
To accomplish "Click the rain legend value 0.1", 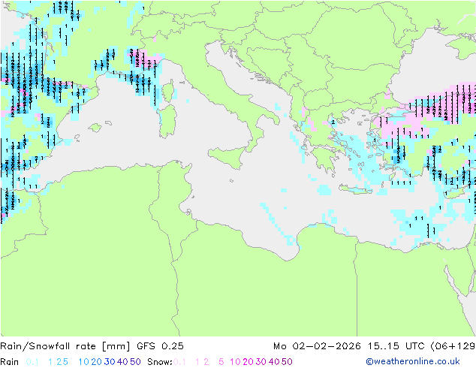I will coord(32,362).
